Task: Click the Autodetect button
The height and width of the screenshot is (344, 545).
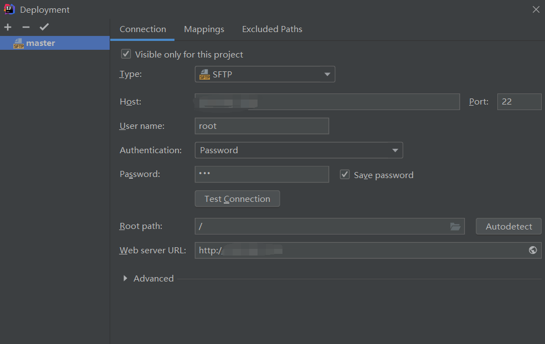Action: point(508,226)
